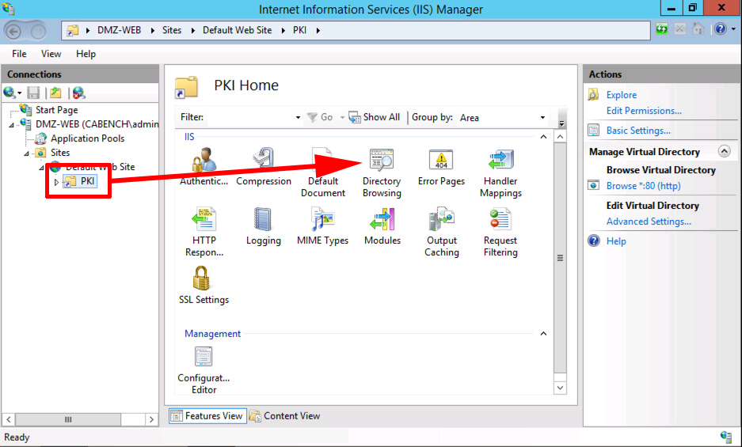
Task: Click the Home icon near the address bar
Action: (x=698, y=29)
